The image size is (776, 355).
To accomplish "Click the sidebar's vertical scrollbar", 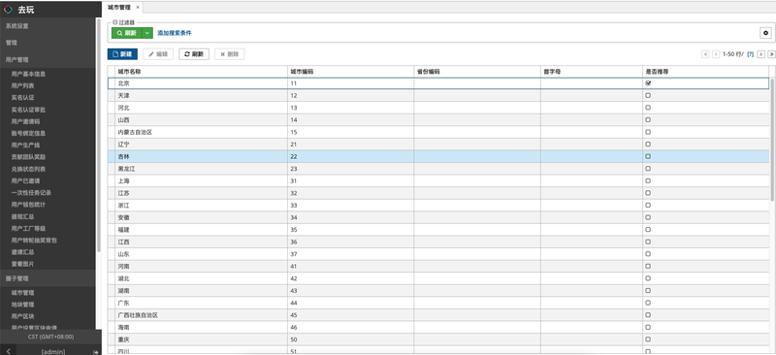I will click(99, 136).
